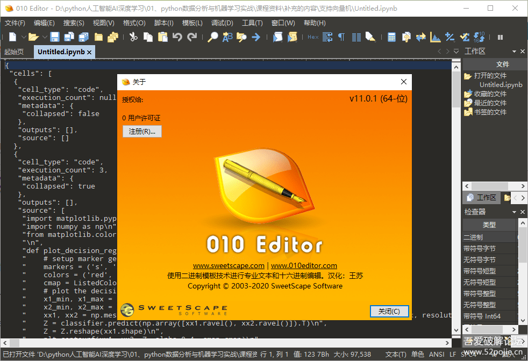Open the 视图(V) menu
Screen dimensions: 528x361
(x=104, y=23)
